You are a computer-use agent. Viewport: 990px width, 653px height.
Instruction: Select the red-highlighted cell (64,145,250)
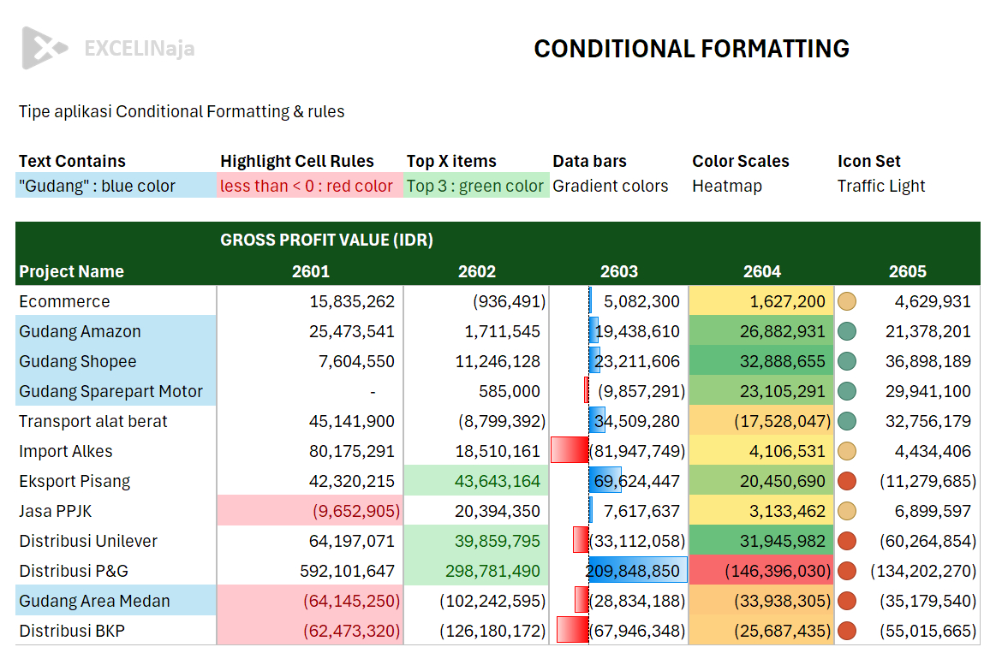pos(310,601)
